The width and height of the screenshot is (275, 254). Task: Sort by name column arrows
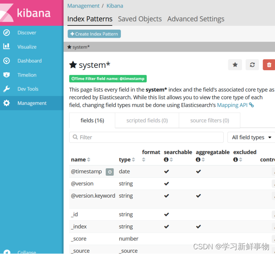[89, 160]
